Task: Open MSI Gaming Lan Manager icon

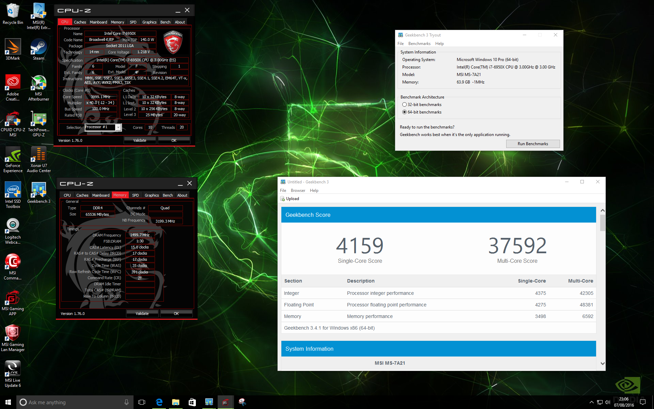Action: tap(13, 338)
